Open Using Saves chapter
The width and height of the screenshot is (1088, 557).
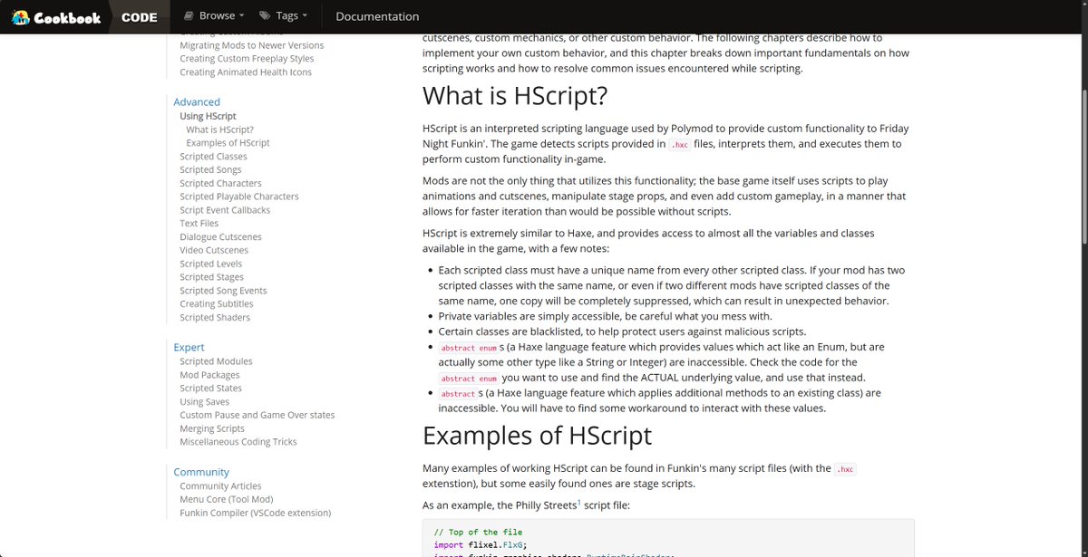tap(204, 402)
